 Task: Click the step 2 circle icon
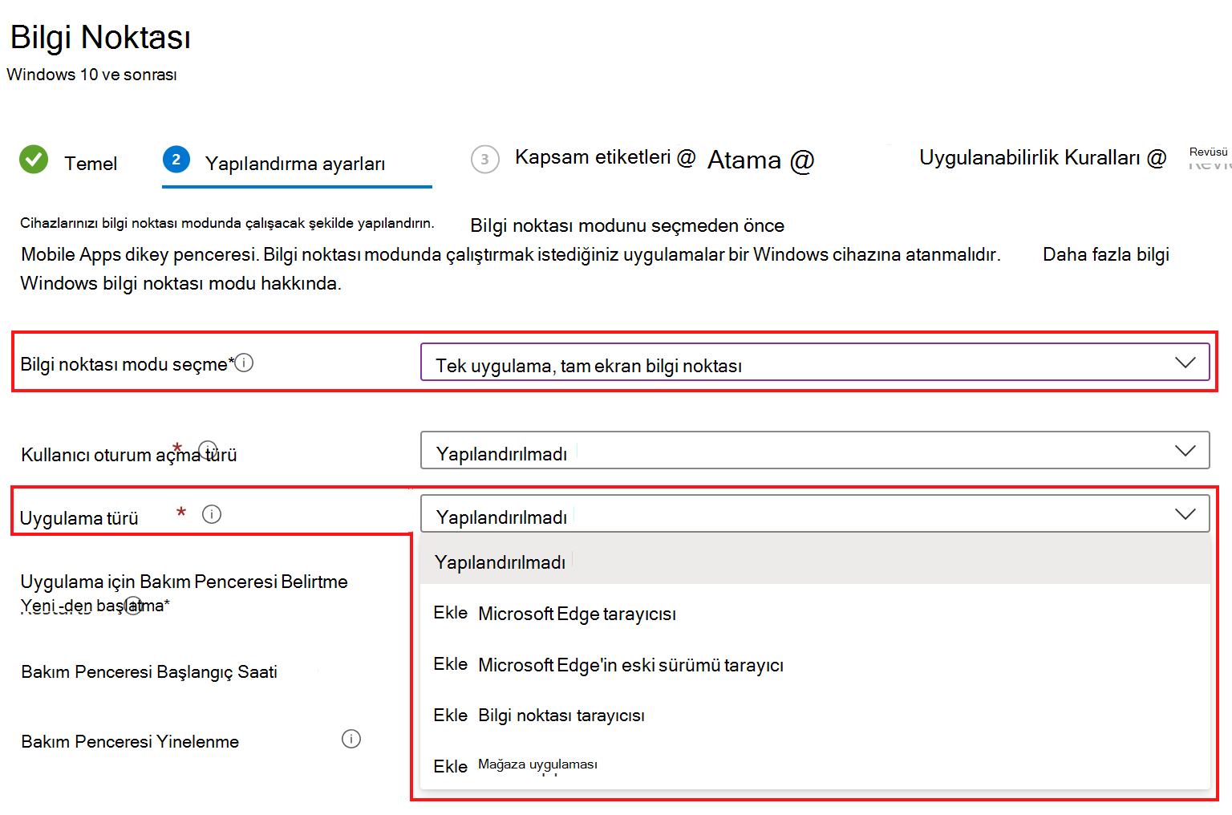point(176,159)
